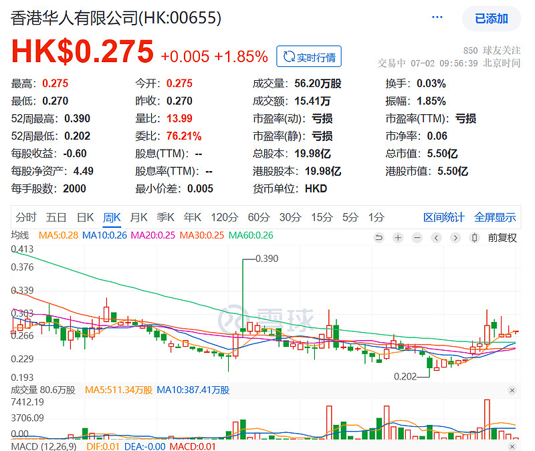
Task: Click the 0.390 high marker on chart
Action: click(x=267, y=259)
